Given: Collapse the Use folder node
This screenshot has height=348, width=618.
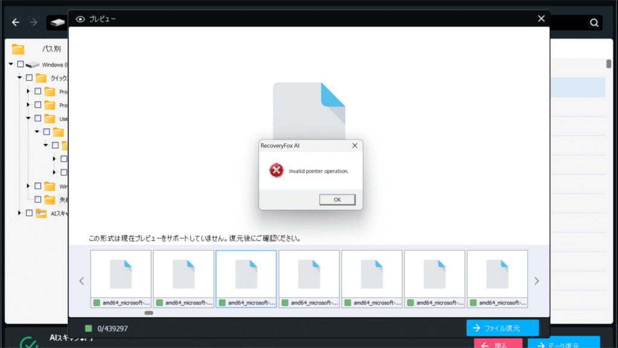Looking at the screenshot, I should pyautogui.click(x=28, y=118).
